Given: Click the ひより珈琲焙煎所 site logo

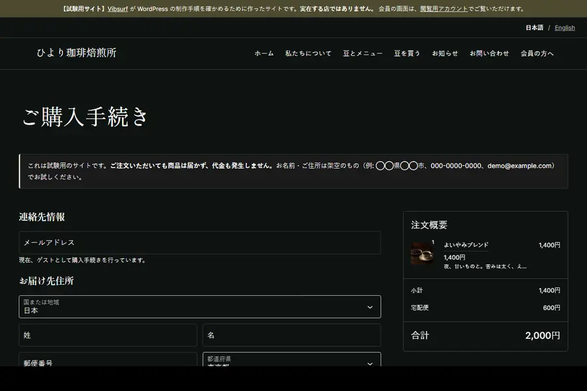Looking at the screenshot, I should point(76,53).
